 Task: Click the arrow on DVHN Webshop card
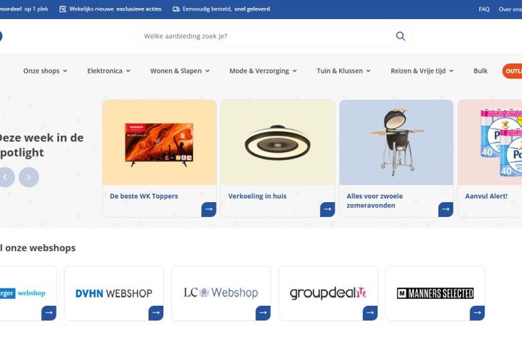point(156,313)
